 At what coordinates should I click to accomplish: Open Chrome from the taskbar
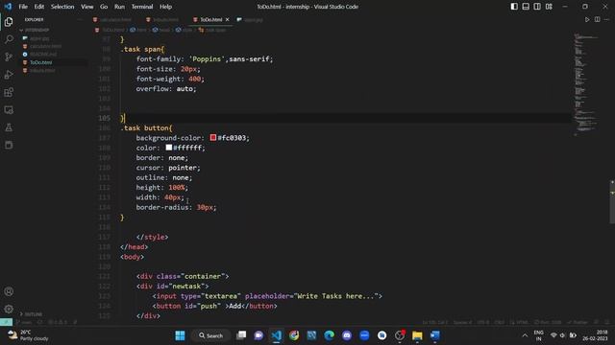pyautogui.click(x=294, y=335)
